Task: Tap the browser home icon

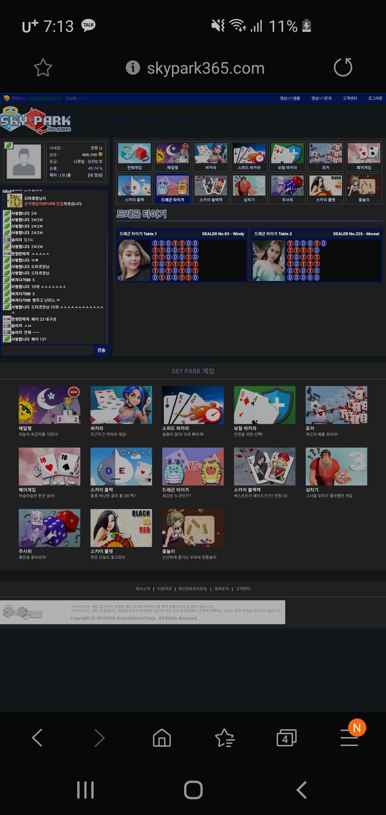Action: tap(162, 738)
